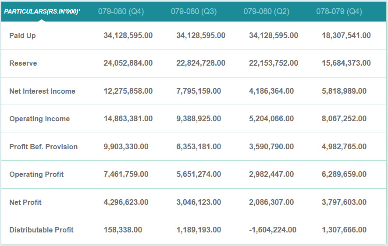Image resolution: width=388 pixels, height=246 pixels.
Task: Select the Operating Profit row label
Action: [x=36, y=174]
